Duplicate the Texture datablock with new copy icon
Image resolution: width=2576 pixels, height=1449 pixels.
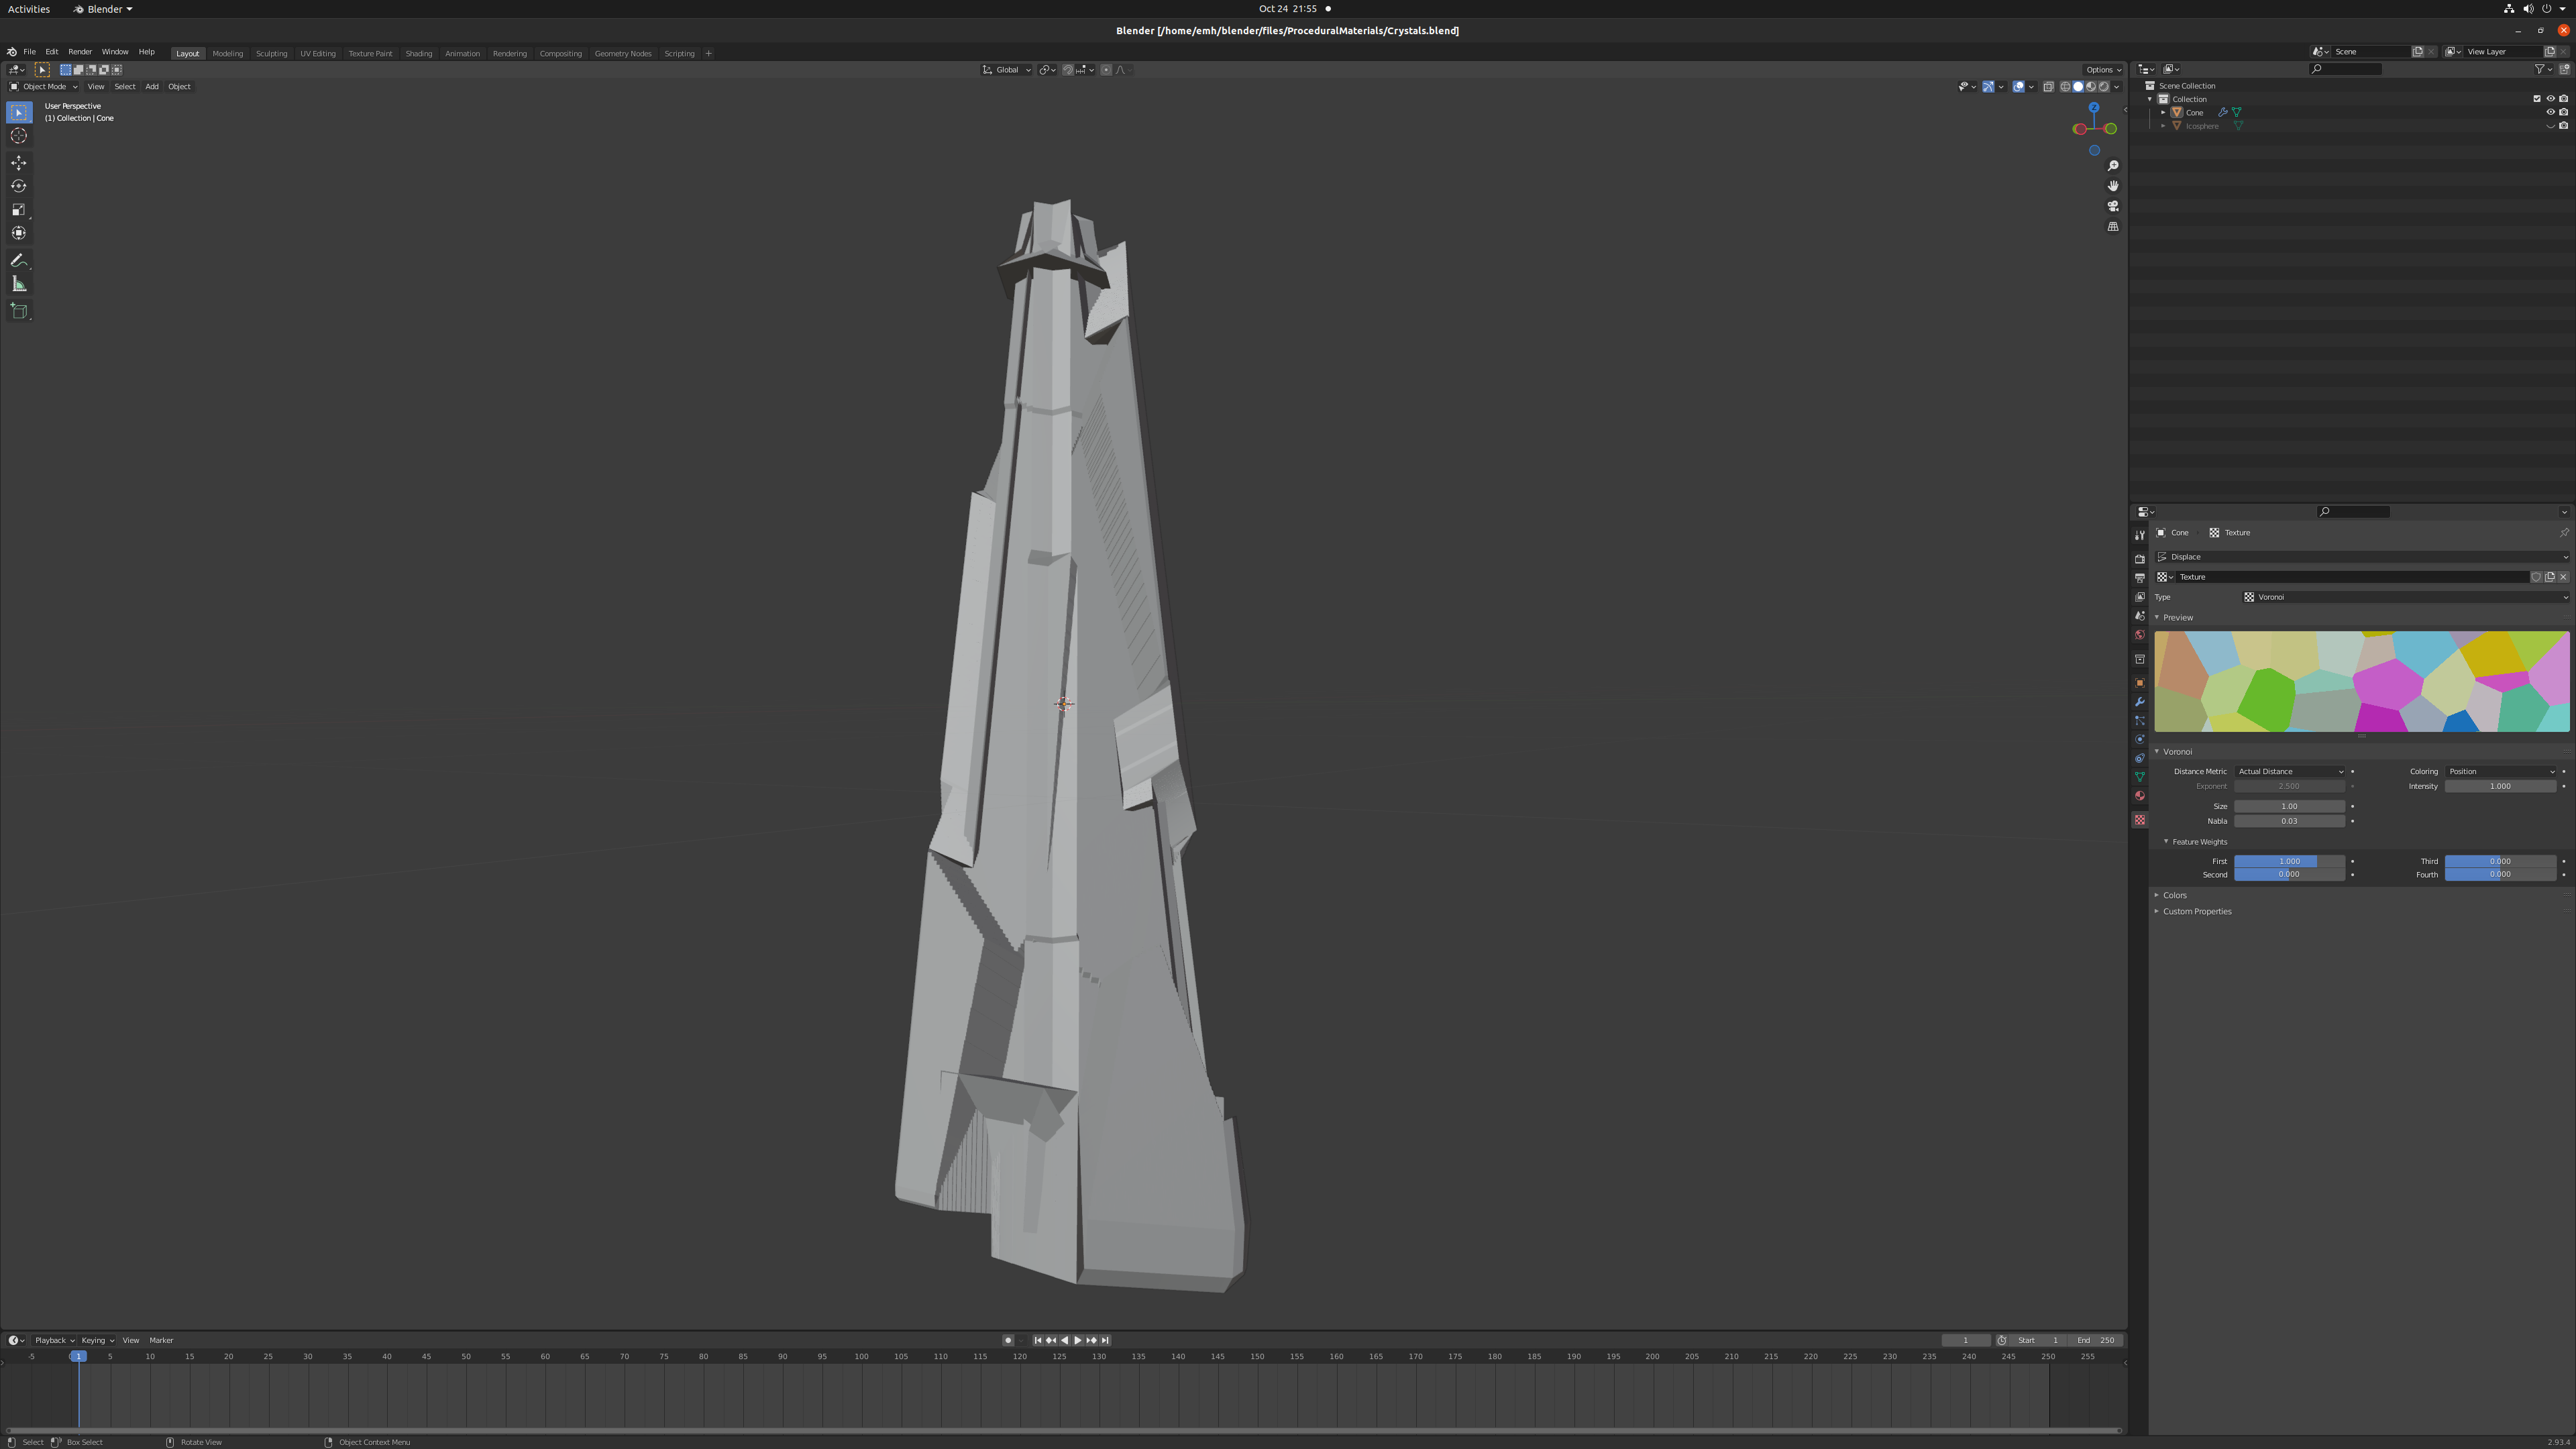coord(2549,577)
